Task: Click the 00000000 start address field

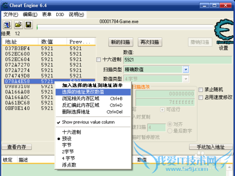Action: 165,94
